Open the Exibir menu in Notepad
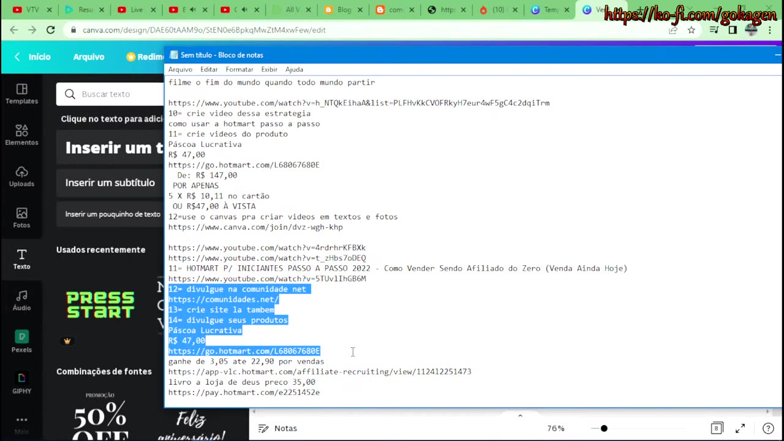 click(x=269, y=69)
